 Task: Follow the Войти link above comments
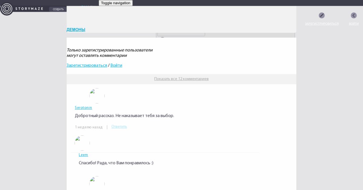point(116,65)
